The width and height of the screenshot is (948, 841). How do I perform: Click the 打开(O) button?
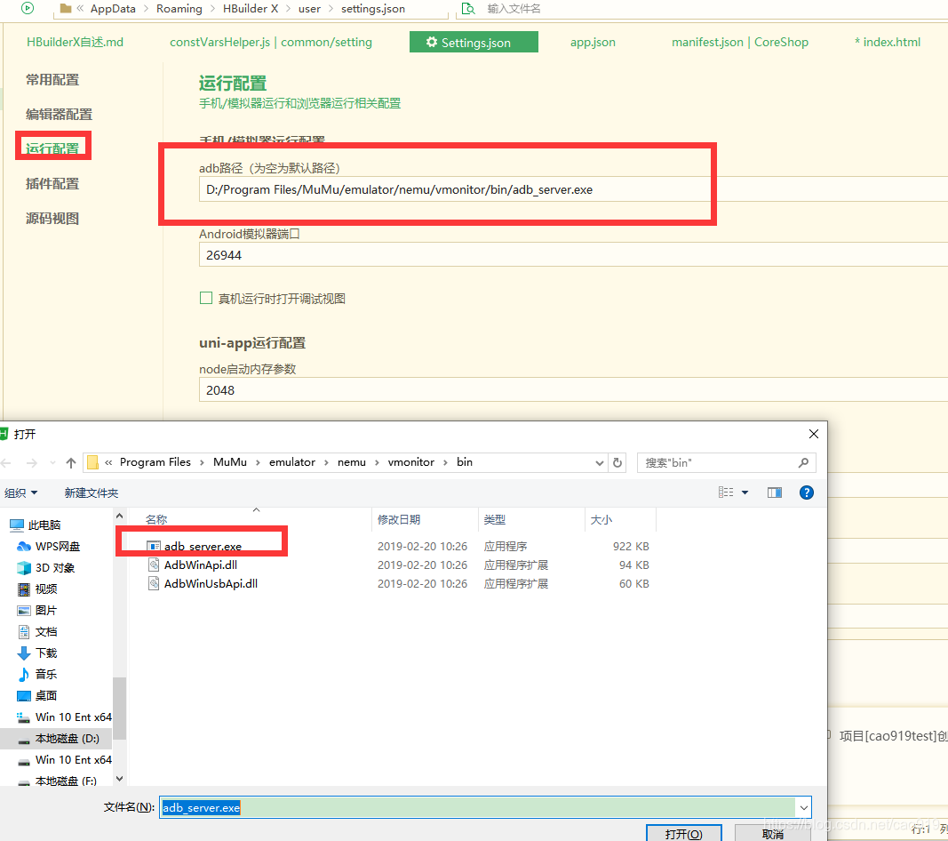pos(683,834)
